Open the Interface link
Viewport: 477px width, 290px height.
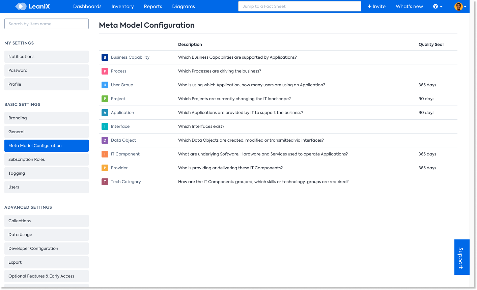point(120,126)
